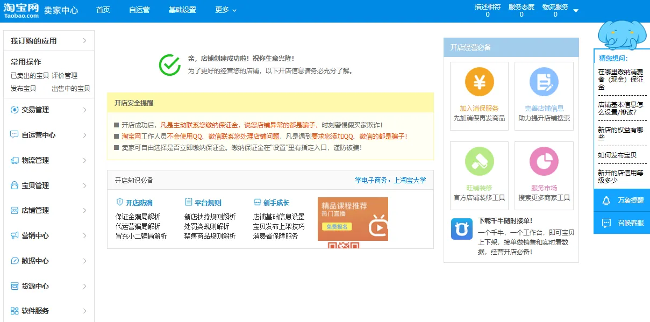Image resolution: width=650 pixels, height=322 pixels.
Task: Expand the 店铺管理 chevron
Action: 85,210
